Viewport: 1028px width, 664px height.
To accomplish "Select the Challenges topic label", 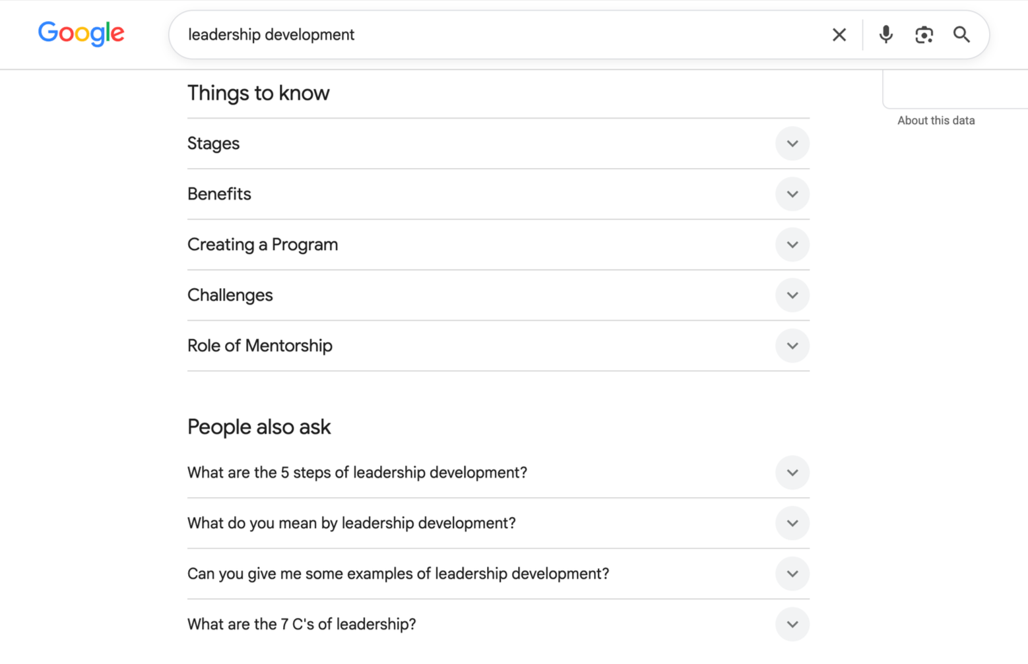I will click(230, 295).
